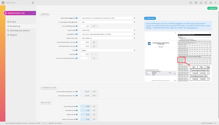Click help icon next to 'beschikbare gegevens'
Screen dimensions: 219x125
click(x=77, y=18)
